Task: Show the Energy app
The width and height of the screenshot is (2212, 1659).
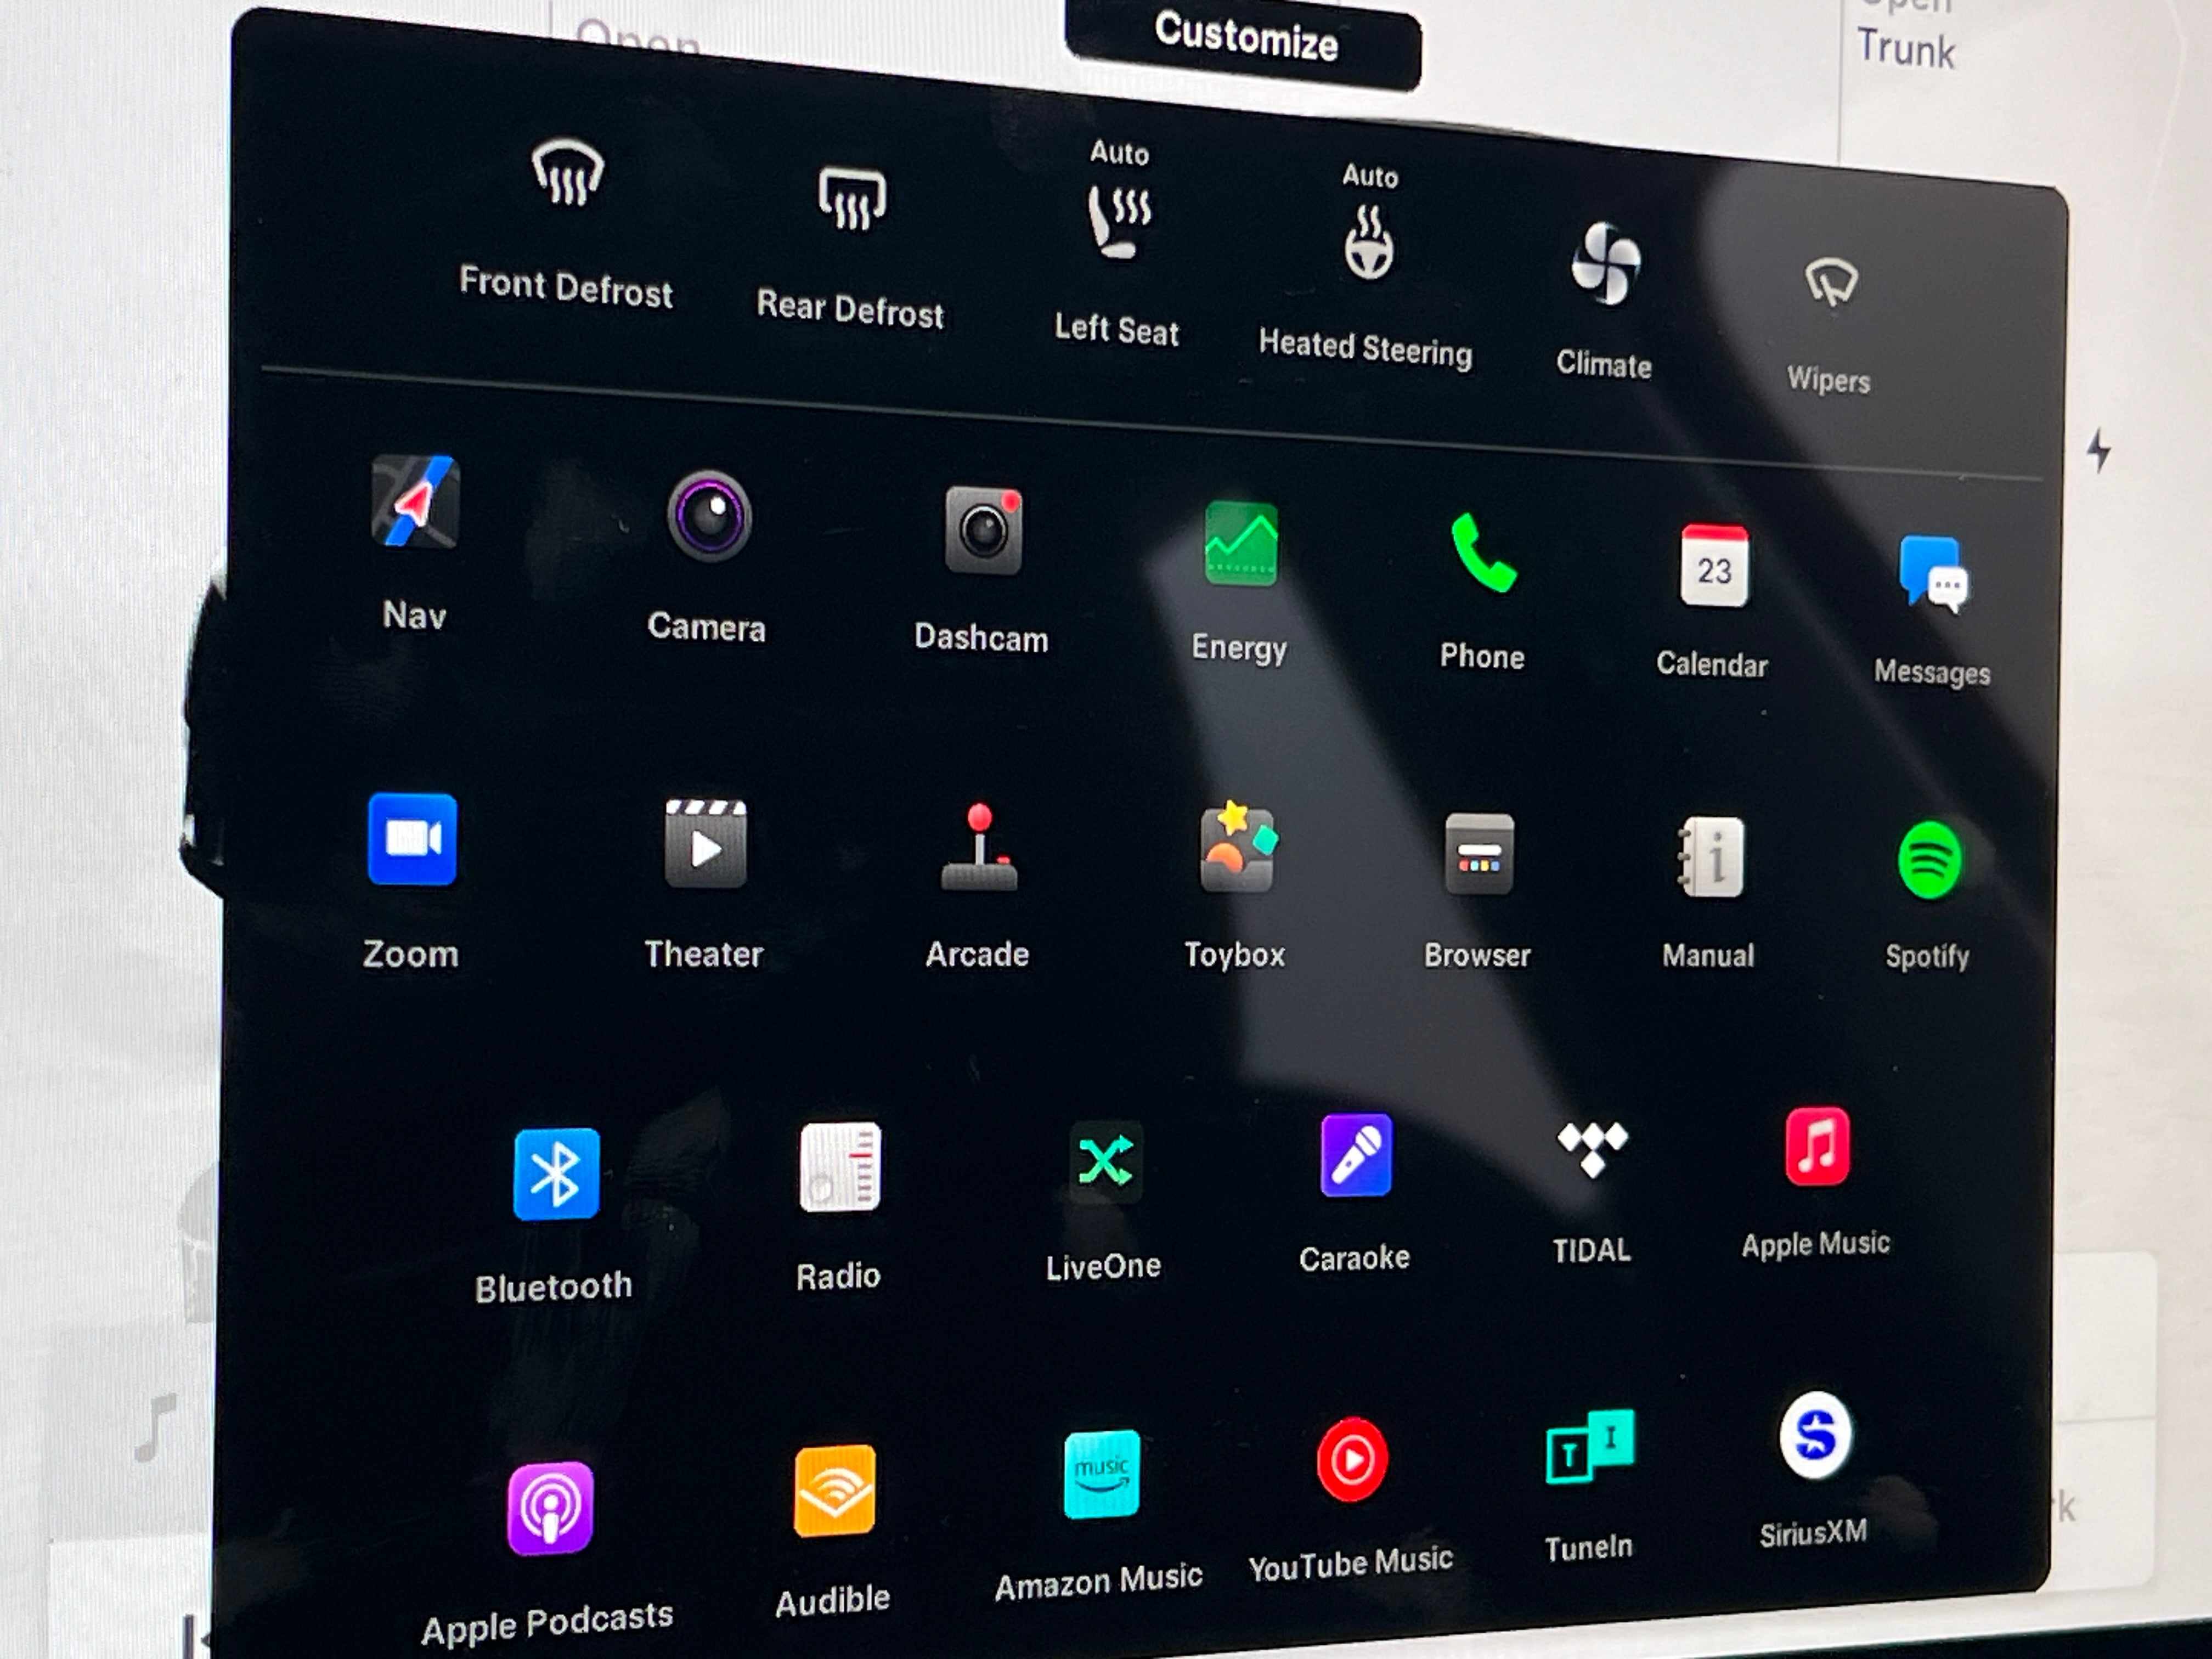Action: click(1241, 544)
